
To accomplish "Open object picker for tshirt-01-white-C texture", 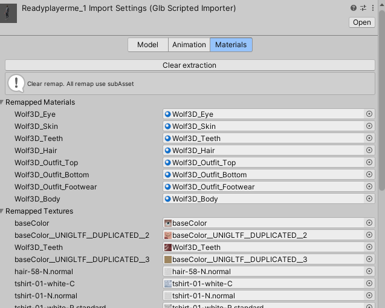I will pyautogui.click(x=369, y=283).
